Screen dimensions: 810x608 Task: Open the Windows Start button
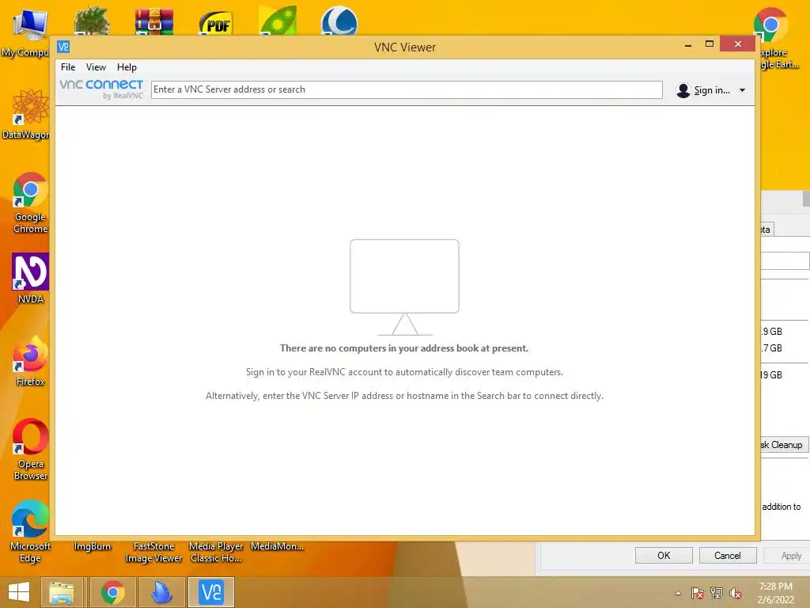tap(19, 592)
